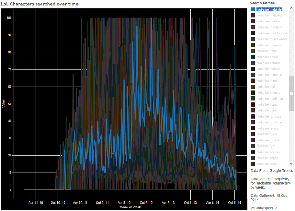Viewport: 295px width, 211px height.
Task: Highlight 'mobafire olaf' in the legend
Action: [x=265, y=87]
